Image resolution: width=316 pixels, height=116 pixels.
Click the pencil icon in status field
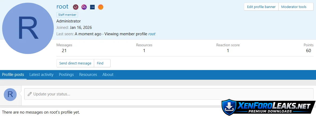point(30,94)
